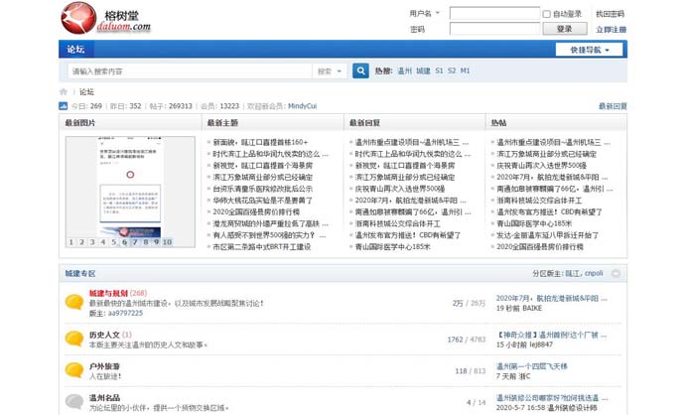Expand the 用户名 login type dropdown
The height and width of the screenshot is (415, 685).
438,14
